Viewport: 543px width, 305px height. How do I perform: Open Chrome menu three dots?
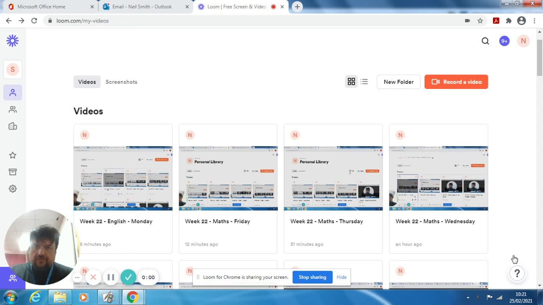(x=534, y=20)
